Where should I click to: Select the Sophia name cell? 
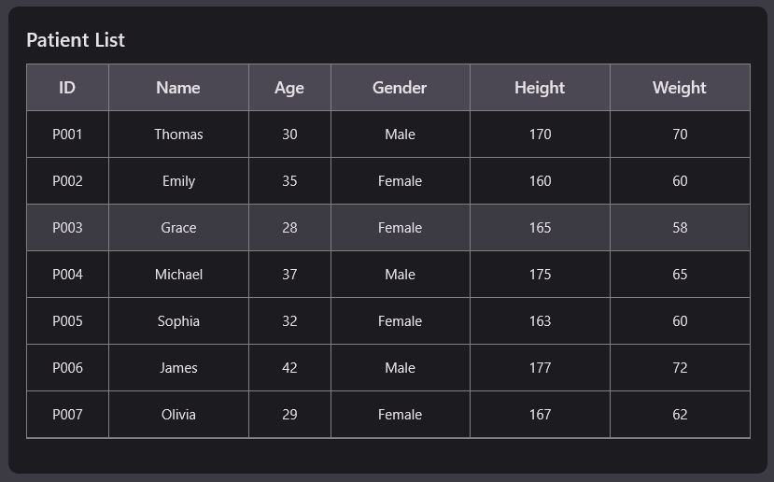(x=178, y=321)
